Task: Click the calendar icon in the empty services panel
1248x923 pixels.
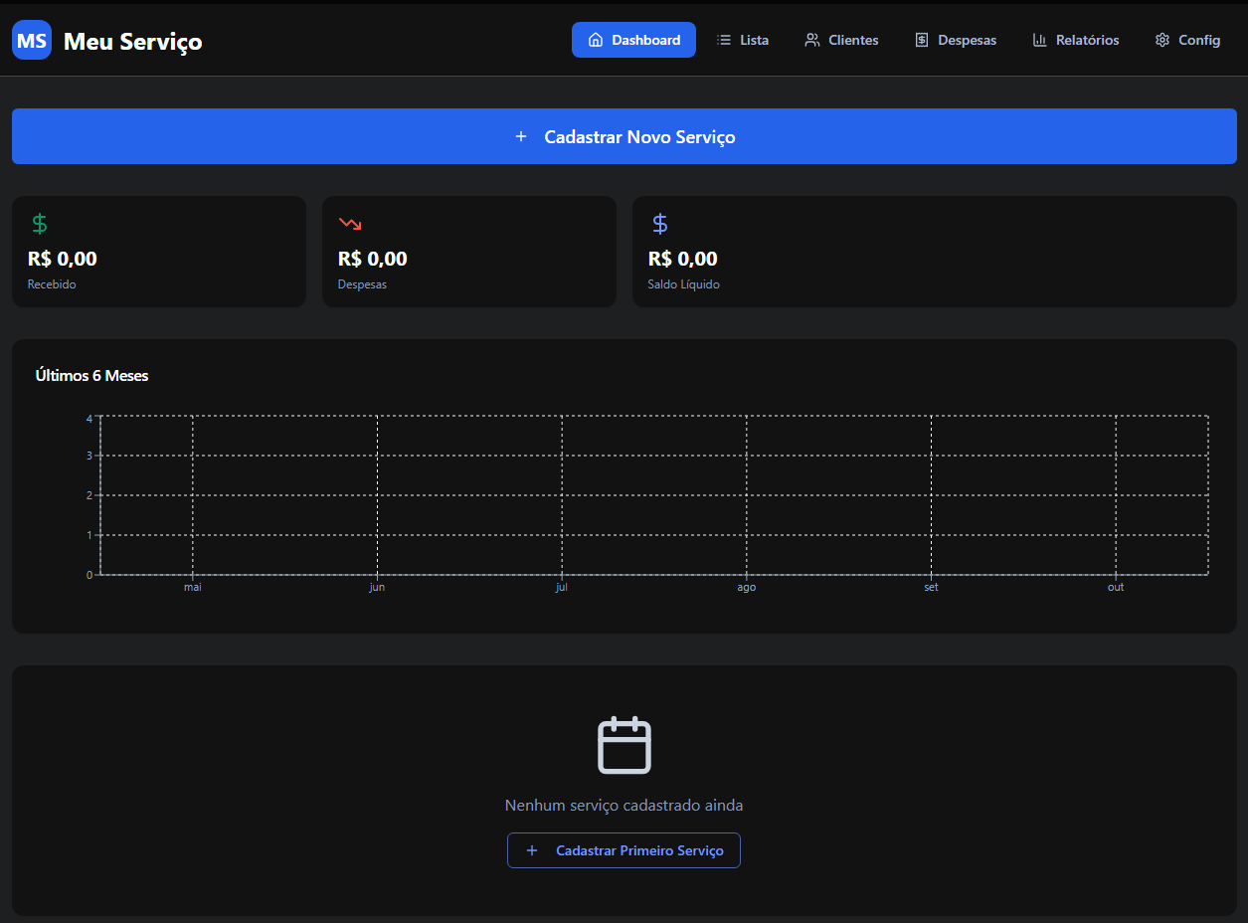Action: [624, 745]
